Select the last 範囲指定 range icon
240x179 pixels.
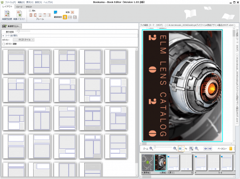tap(75, 17)
